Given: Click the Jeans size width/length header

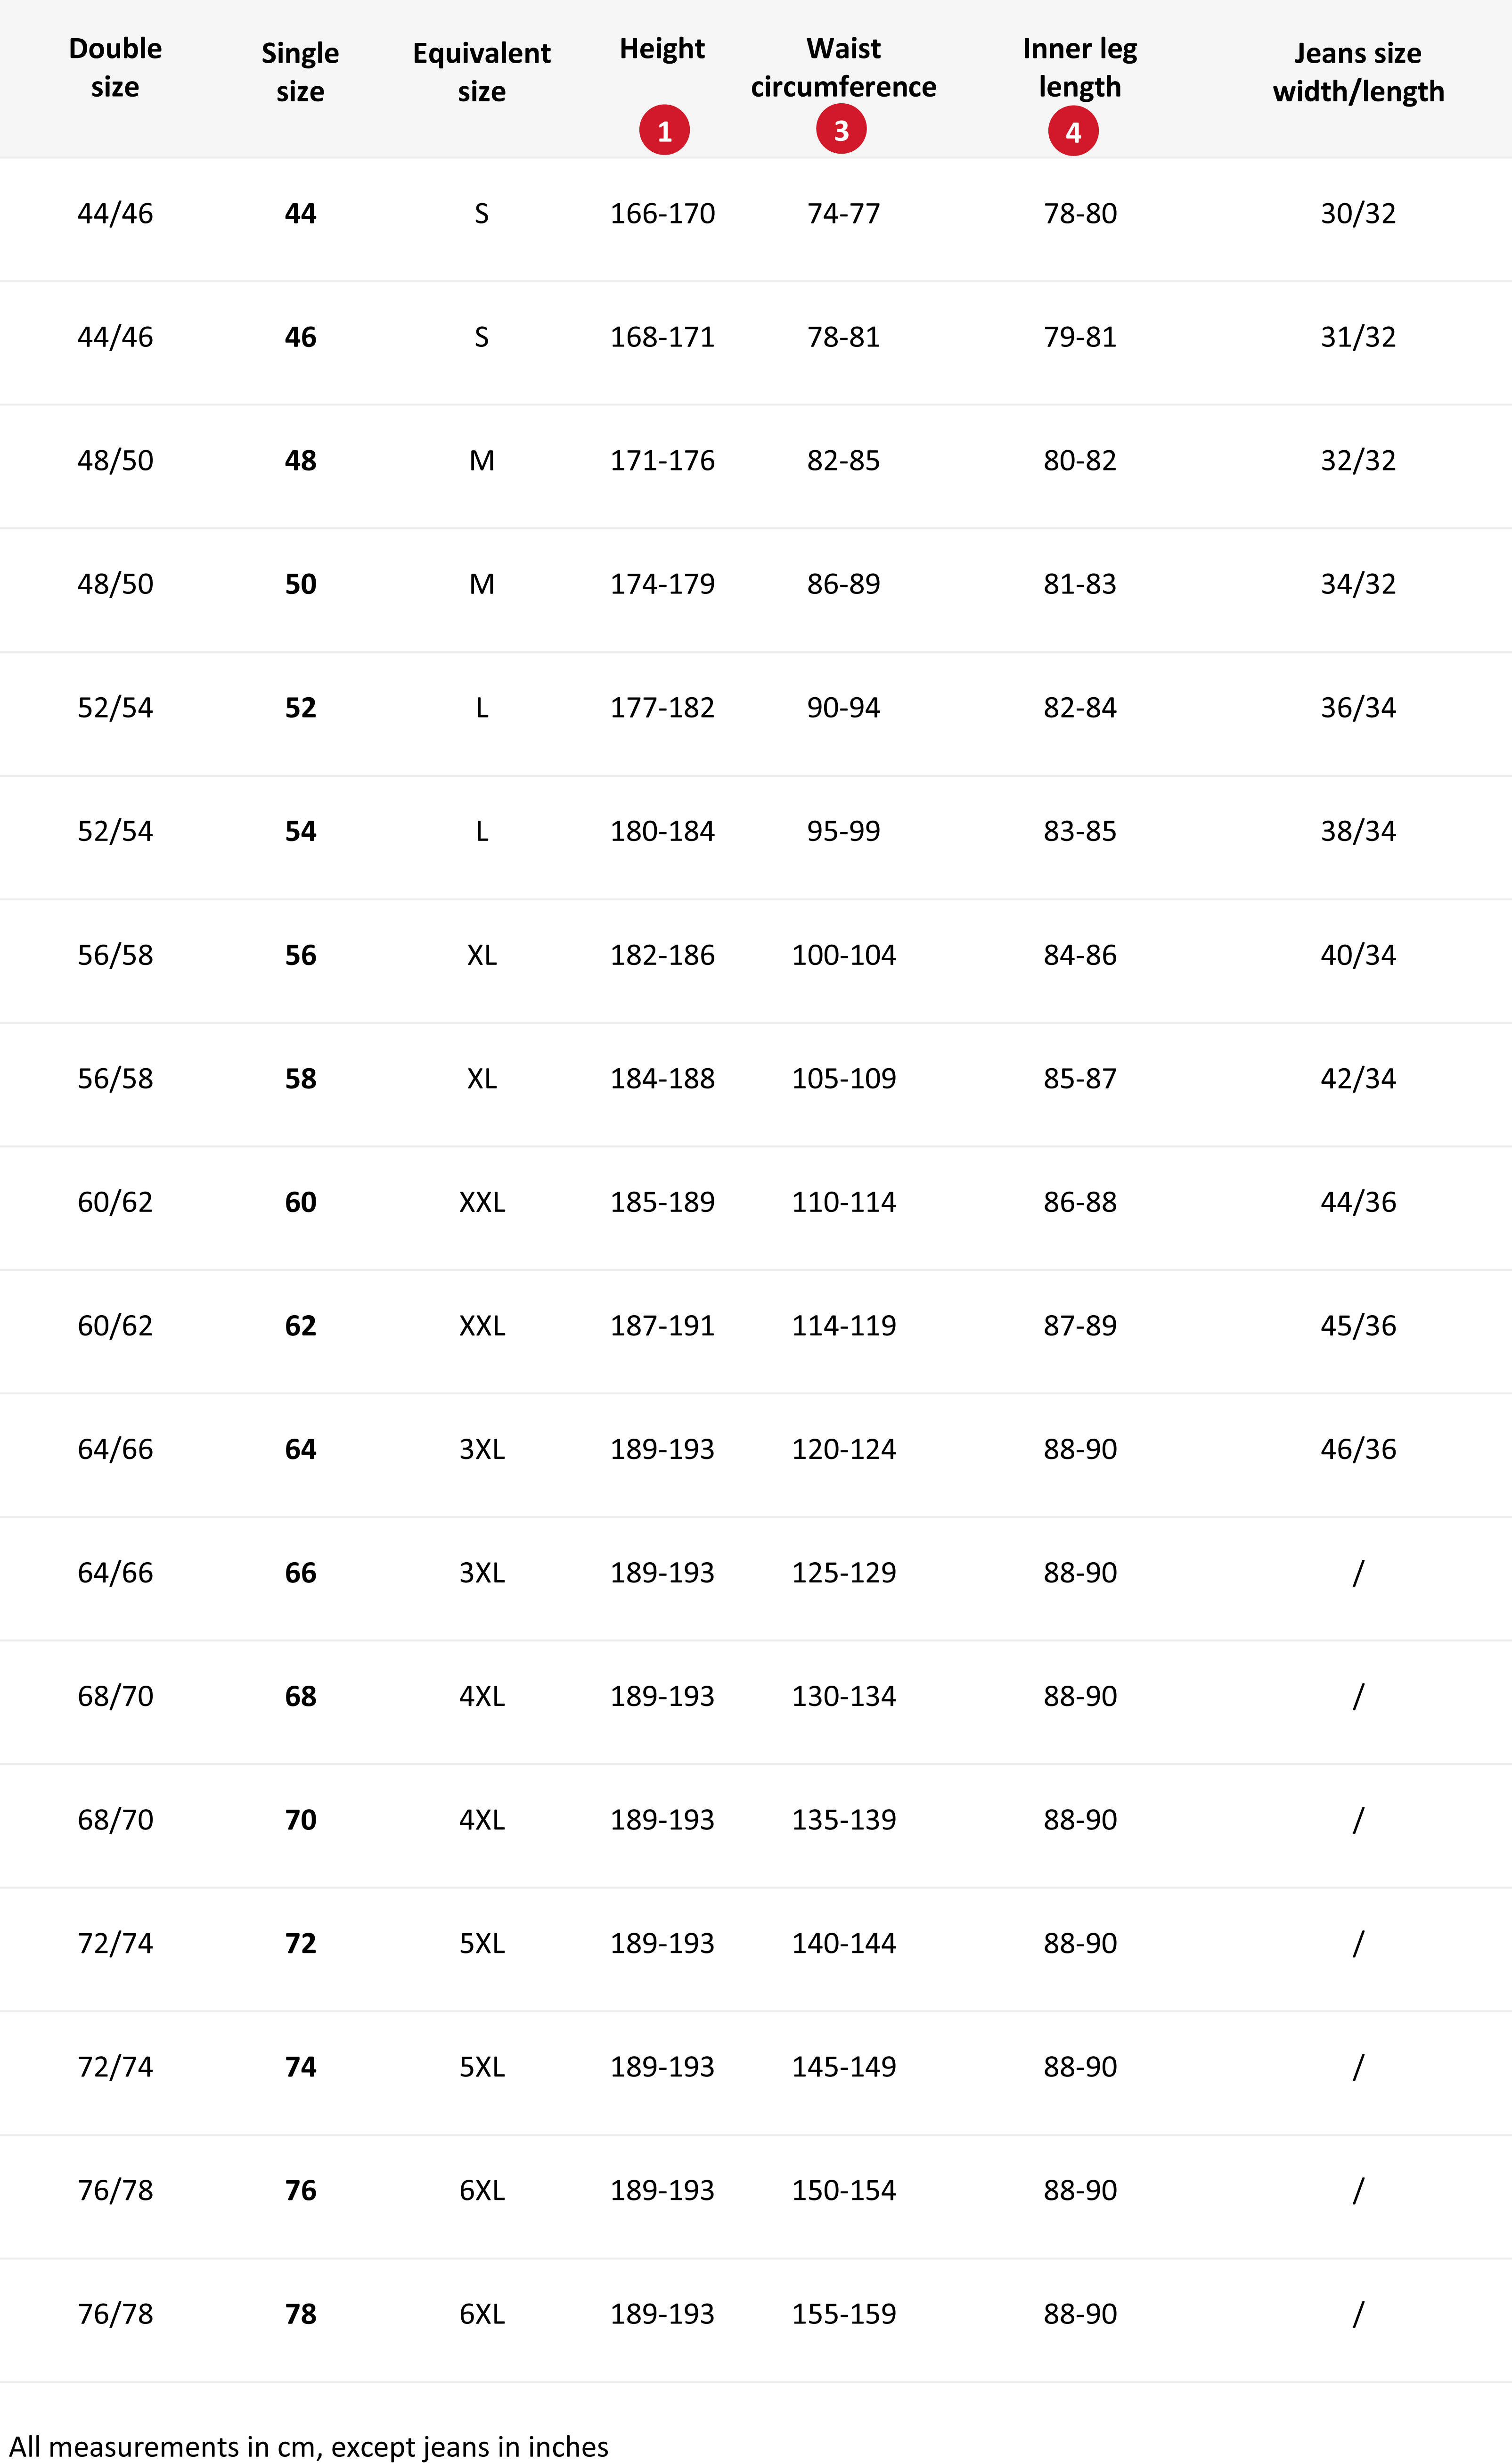Looking at the screenshot, I should (1358, 72).
